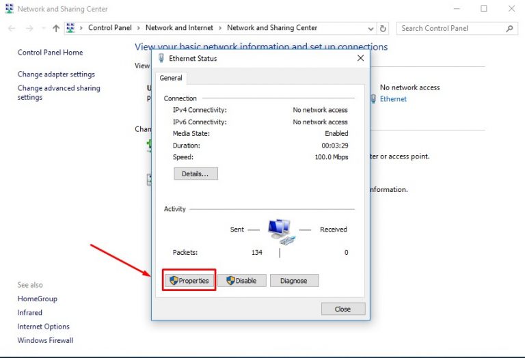Open HomeGroup link
This screenshot has width=525, height=358.
(37, 299)
